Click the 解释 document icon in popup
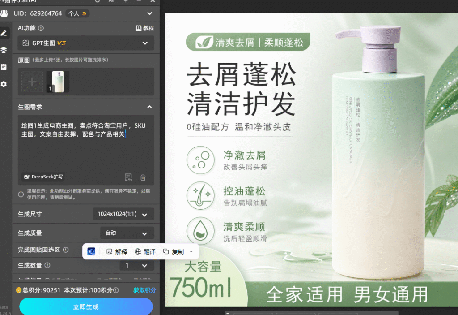This screenshot has width=458, height=315. pos(109,251)
